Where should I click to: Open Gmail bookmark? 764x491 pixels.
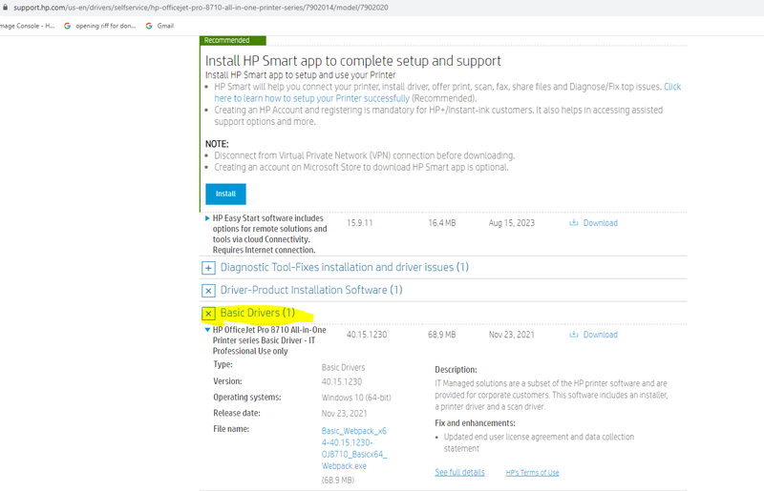point(165,26)
